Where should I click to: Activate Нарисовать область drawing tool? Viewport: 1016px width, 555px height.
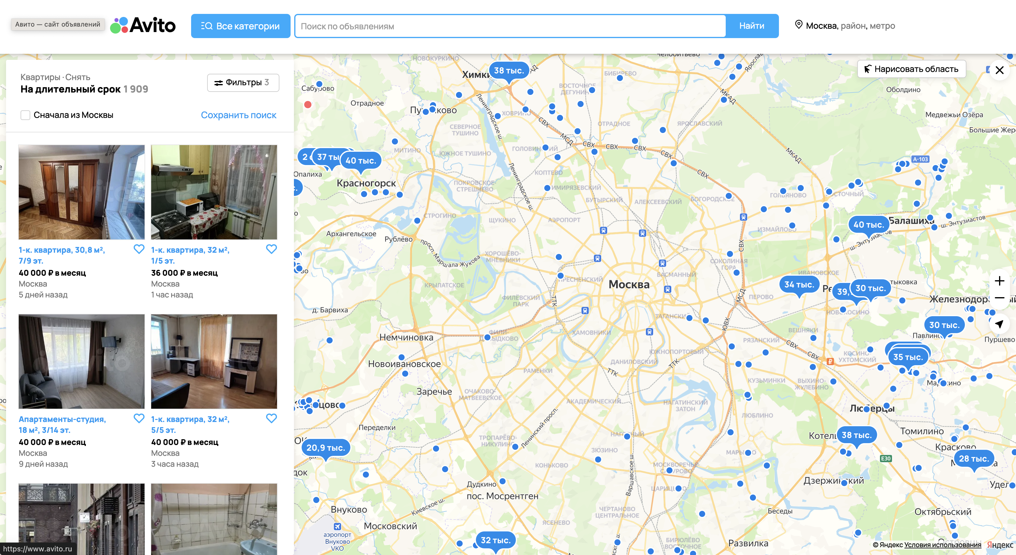point(911,69)
